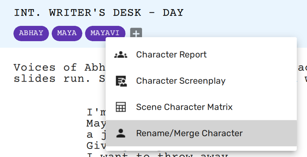The width and height of the screenshot is (307, 157).
Task: Click the dialogue line beginning with 'I'm'
Action: pyautogui.click(x=95, y=113)
